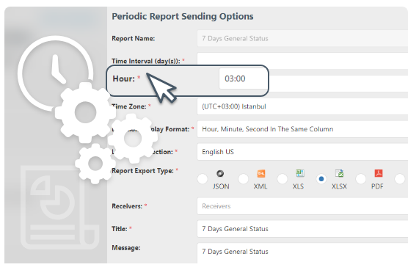Click the JSON file format icon

220,173
